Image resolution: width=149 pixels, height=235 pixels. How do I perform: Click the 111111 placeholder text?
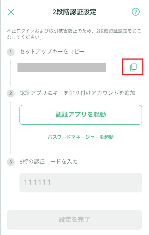37,182
